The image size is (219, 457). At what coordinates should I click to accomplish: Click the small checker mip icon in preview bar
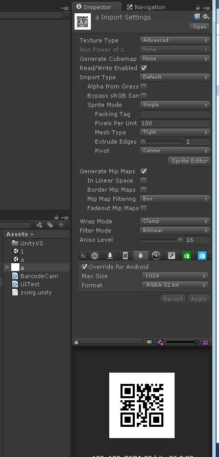pyautogui.click(x=160, y=342)
